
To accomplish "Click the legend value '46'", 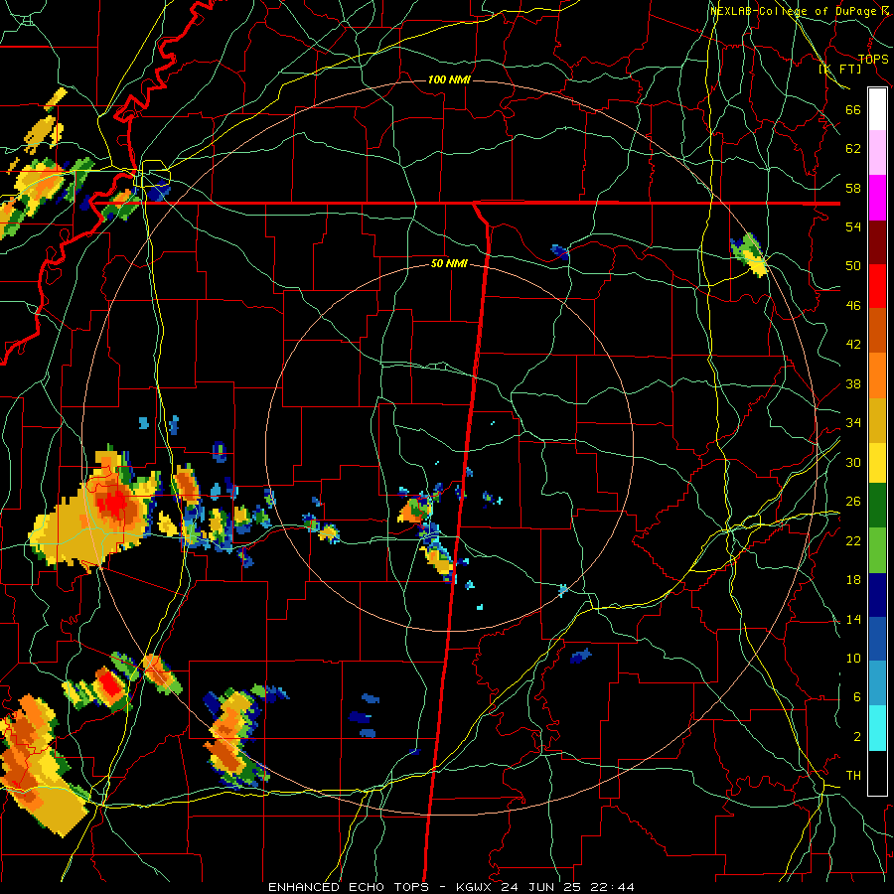I will (853, 306).
